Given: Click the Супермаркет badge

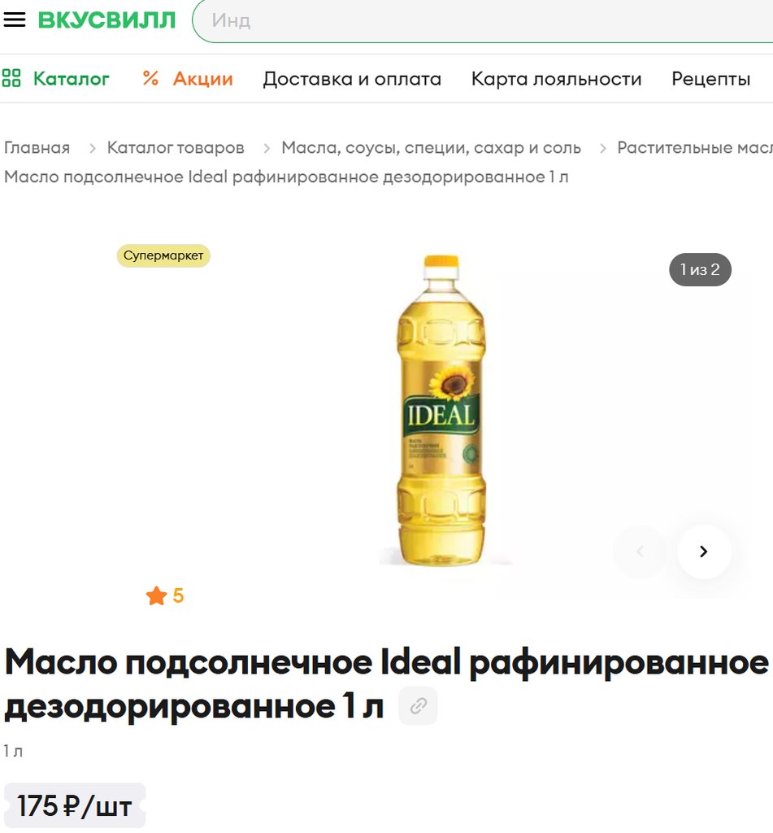Looking at the screenshot, I should click(164, 255).
